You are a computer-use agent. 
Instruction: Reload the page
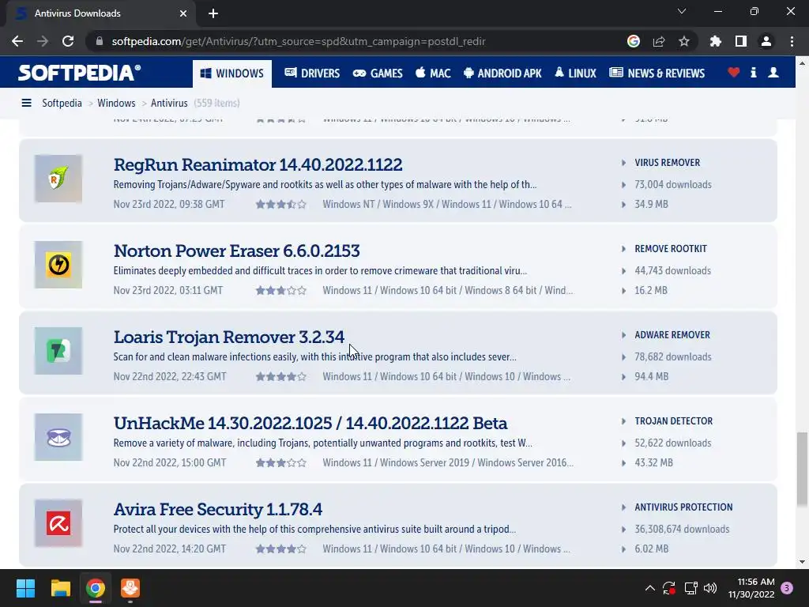tap(68, 41)
